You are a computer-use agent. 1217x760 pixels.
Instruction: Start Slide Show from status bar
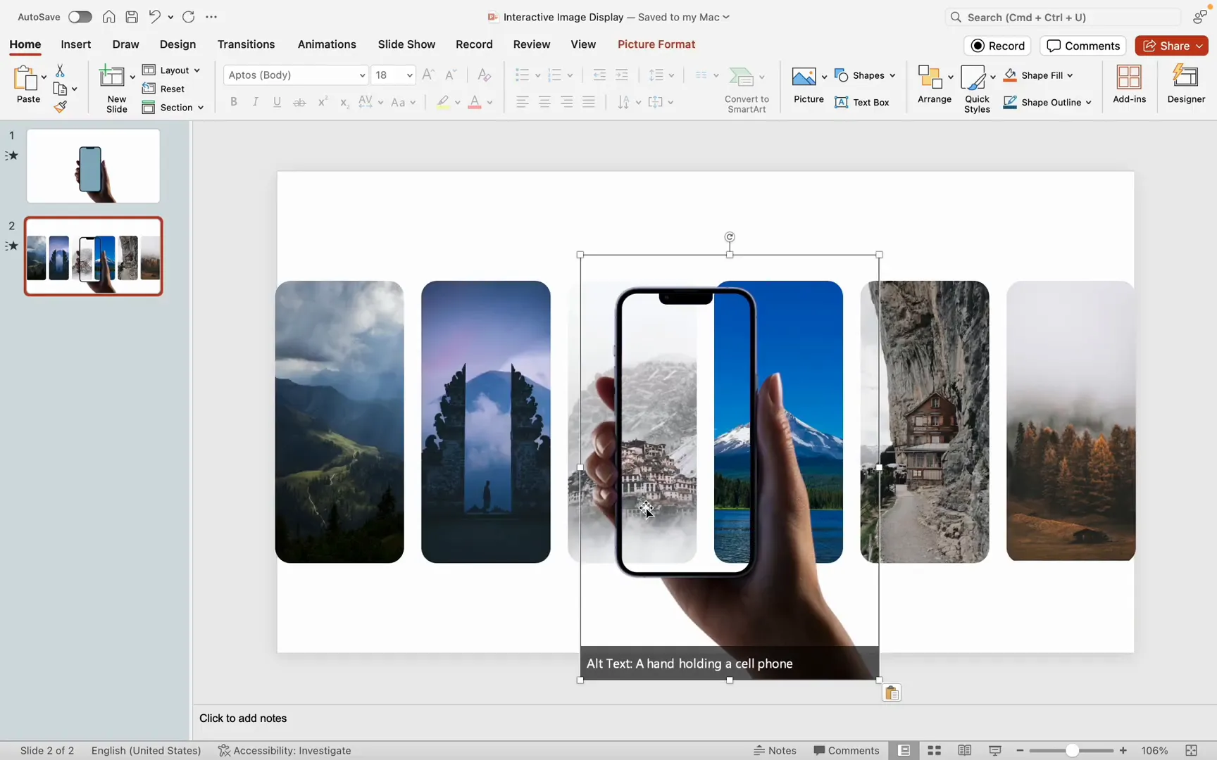pos(995,751)
